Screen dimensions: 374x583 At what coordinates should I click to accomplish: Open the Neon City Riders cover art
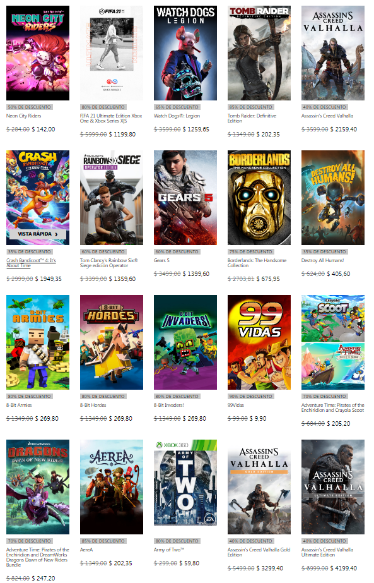click(37, 53)
